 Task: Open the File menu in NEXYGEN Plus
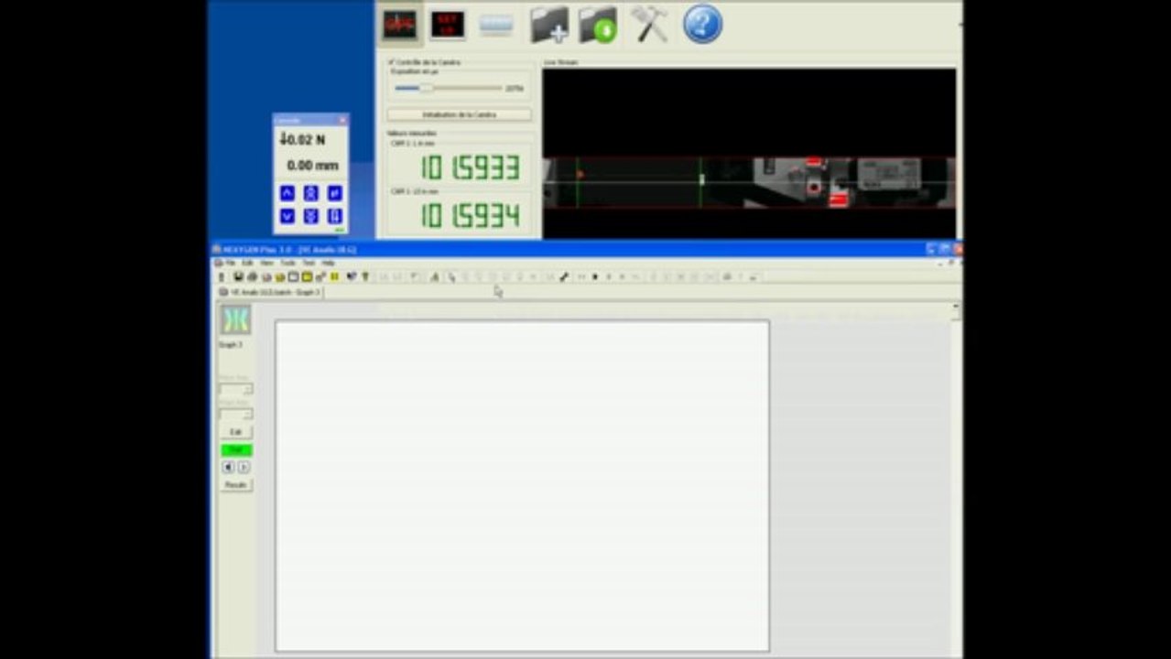point(231,263)
